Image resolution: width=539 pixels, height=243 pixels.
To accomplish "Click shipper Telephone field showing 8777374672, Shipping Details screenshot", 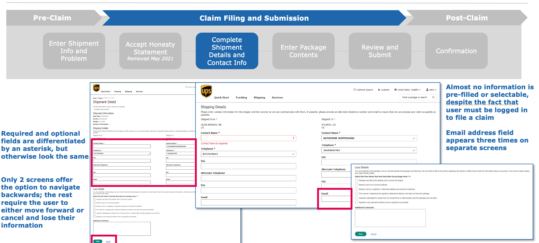I will (249, 154).
